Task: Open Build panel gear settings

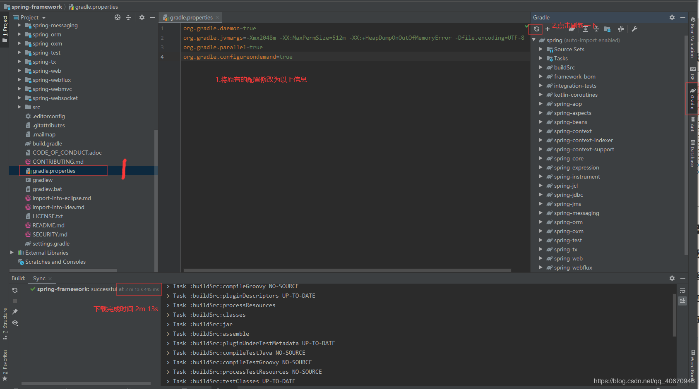Action: (672, 278)
